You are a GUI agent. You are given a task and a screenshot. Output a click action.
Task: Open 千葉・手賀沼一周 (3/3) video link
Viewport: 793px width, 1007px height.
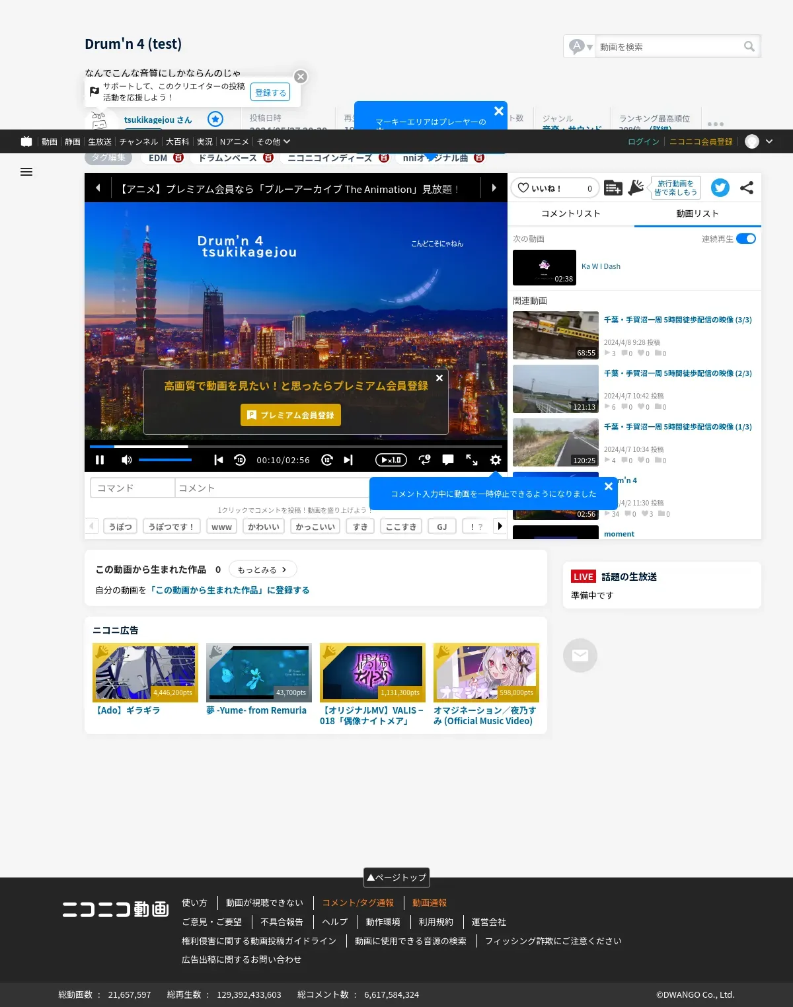pyautogui.click(x=678, y=320)
